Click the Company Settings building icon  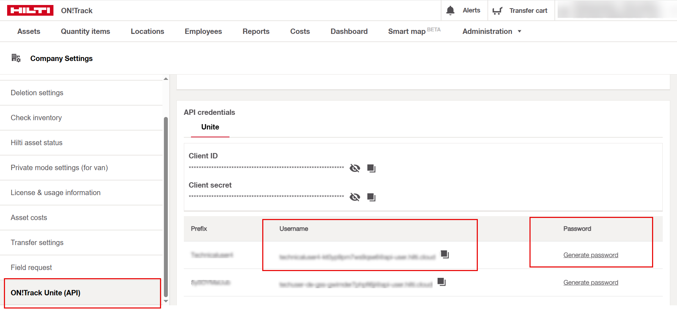point(16,58)
